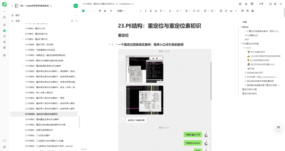Click the last icon in editor toolbar
The width and height of the screenshot is (285, 151).
[x=253, y=11]
